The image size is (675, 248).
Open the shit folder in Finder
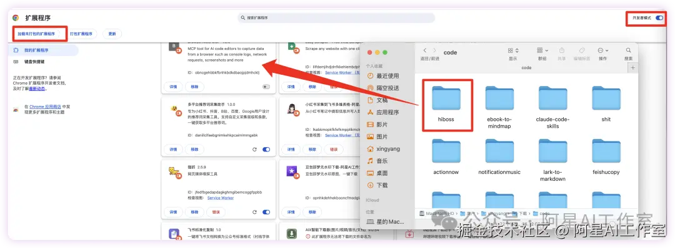point(606,98)
